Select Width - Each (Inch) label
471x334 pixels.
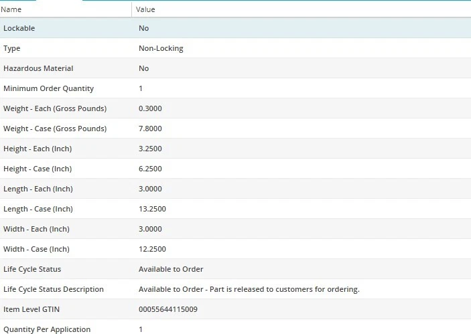[36, 230]
